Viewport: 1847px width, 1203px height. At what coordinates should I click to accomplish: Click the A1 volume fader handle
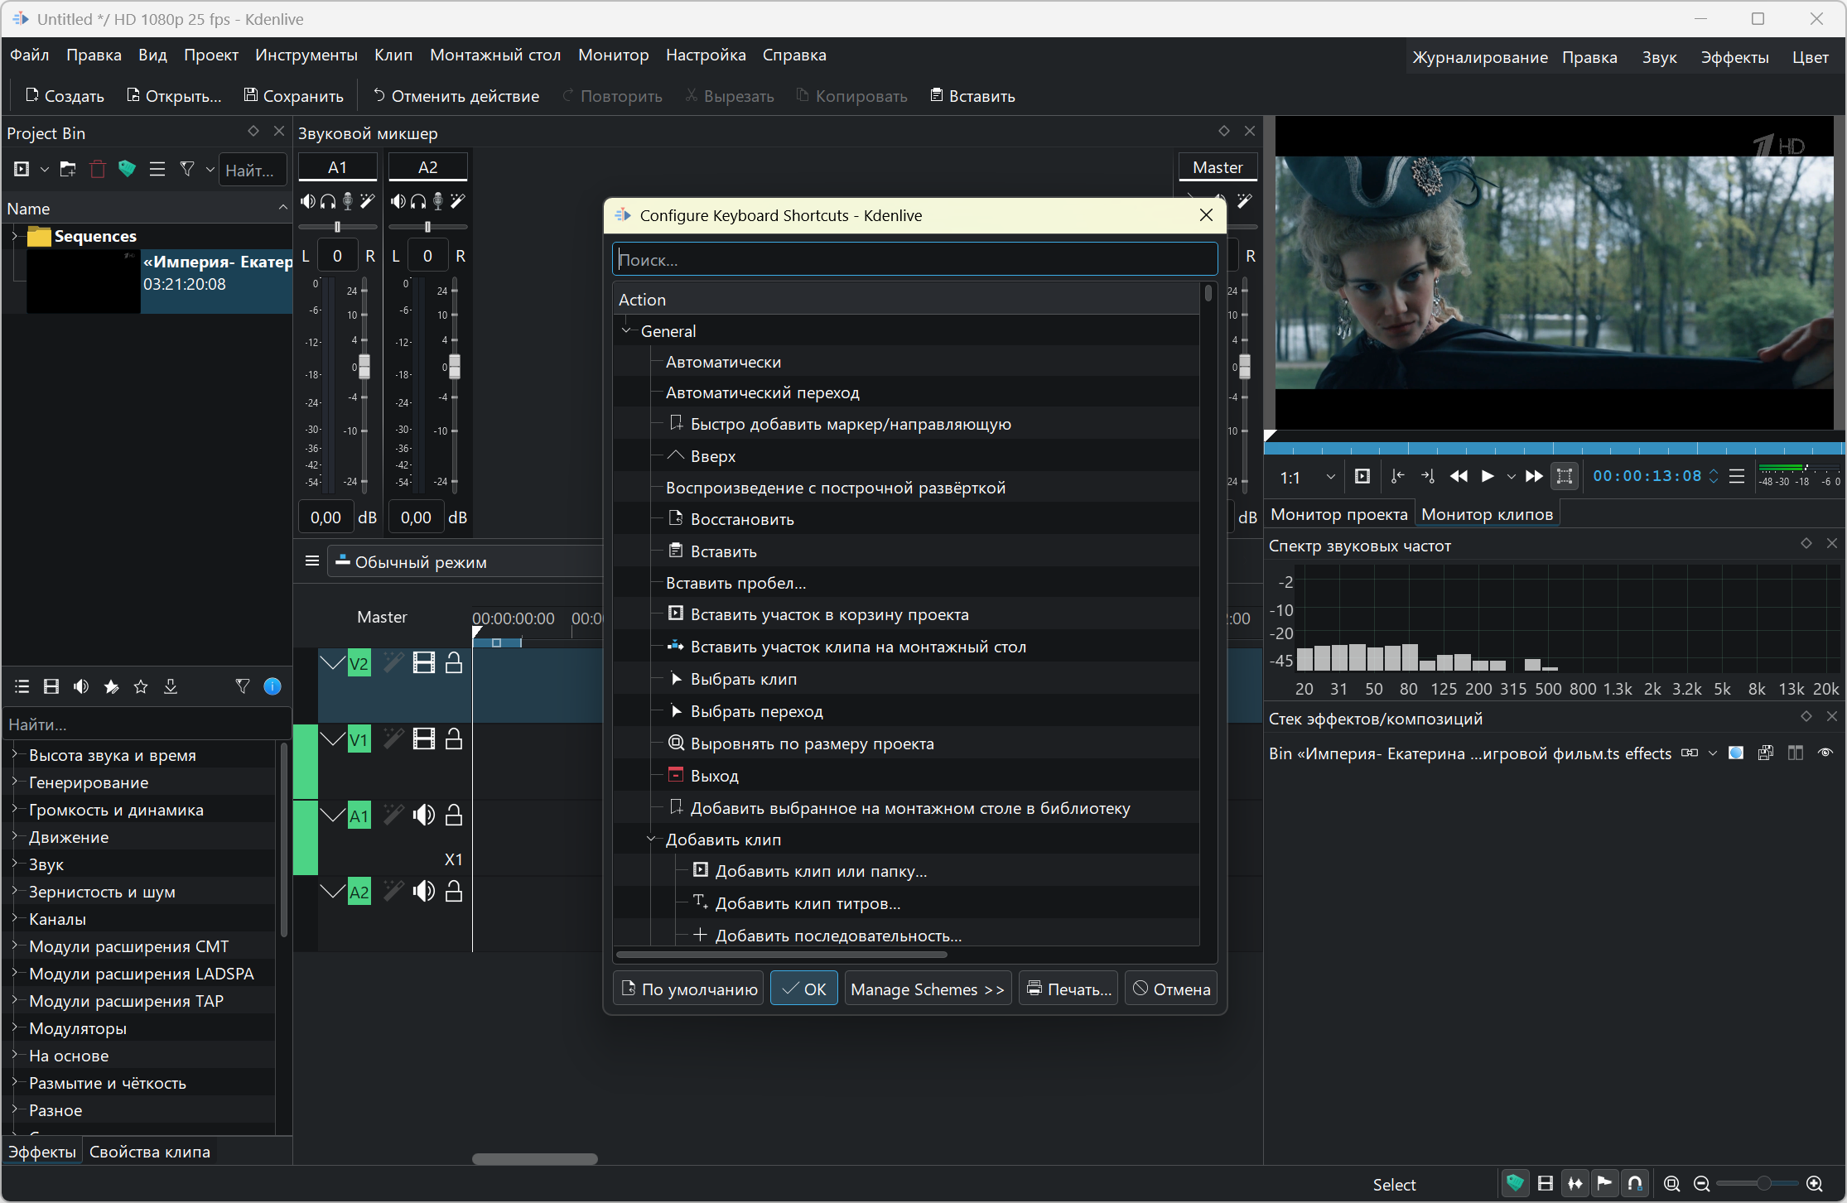(364, 367)
